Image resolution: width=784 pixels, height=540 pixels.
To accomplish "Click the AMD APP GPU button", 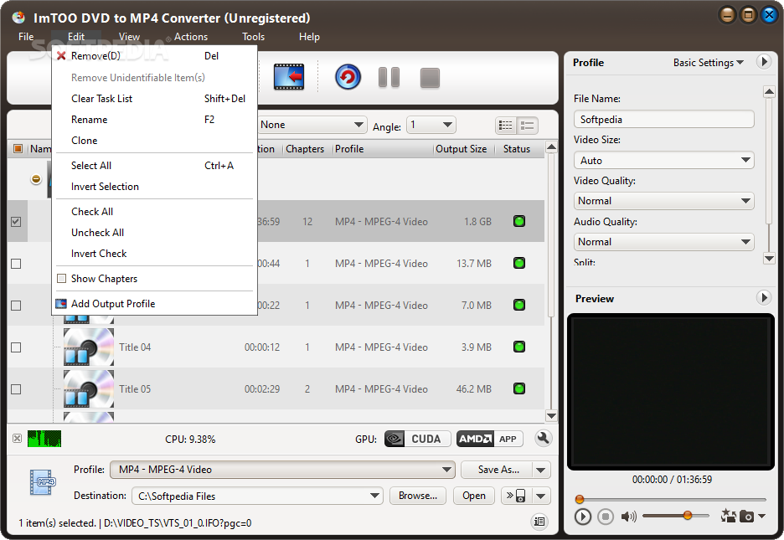I will point(489,439).
